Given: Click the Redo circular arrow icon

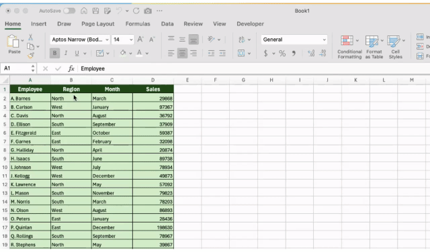Looking at the screenshot, I should [x=136, y=11].
